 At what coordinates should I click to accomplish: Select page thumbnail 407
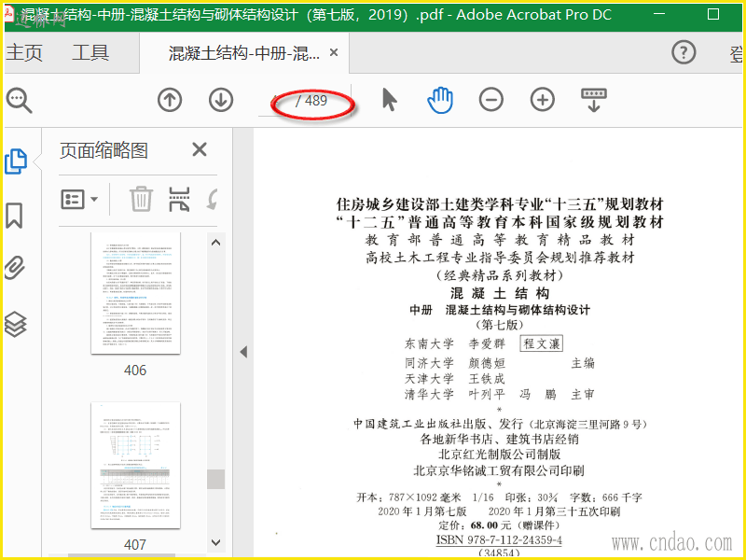click(x=135, y=465)
